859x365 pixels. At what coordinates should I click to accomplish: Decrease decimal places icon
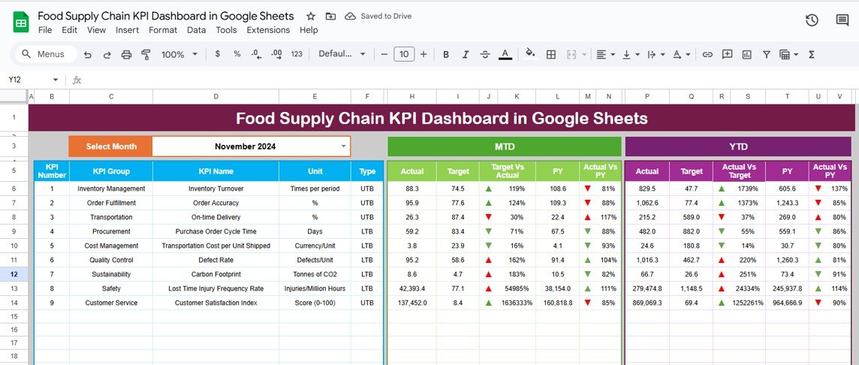256,54
